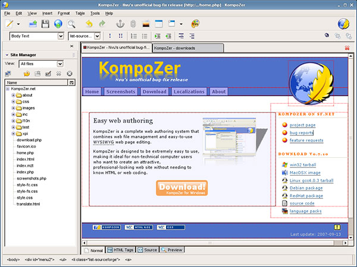
Task: Click the 'project page' link
Action: [302, 125]
